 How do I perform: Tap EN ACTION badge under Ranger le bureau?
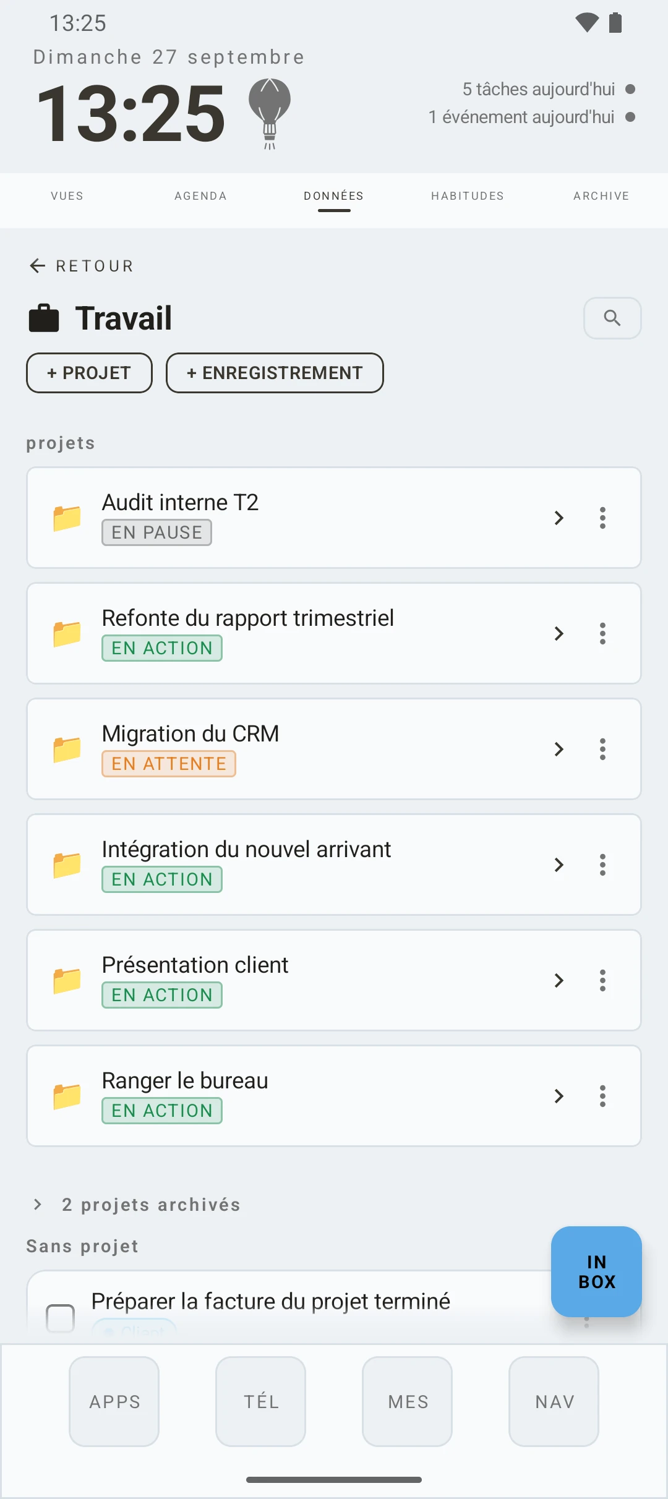(x=162, y=1111)
